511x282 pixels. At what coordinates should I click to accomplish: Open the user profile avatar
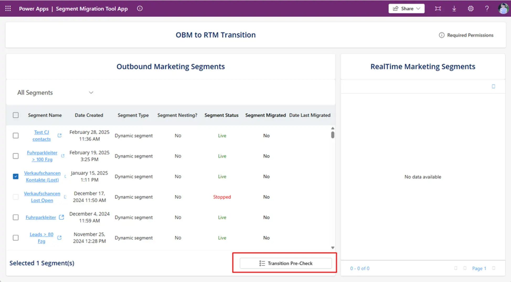click(x=503, y=9)
